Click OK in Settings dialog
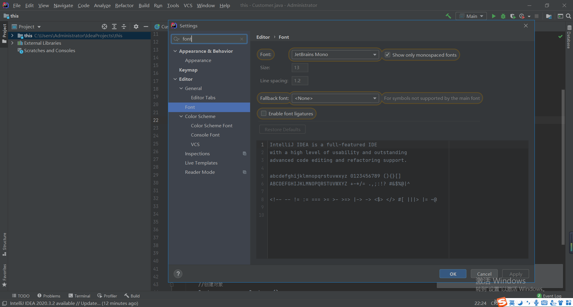 [453, 274]
